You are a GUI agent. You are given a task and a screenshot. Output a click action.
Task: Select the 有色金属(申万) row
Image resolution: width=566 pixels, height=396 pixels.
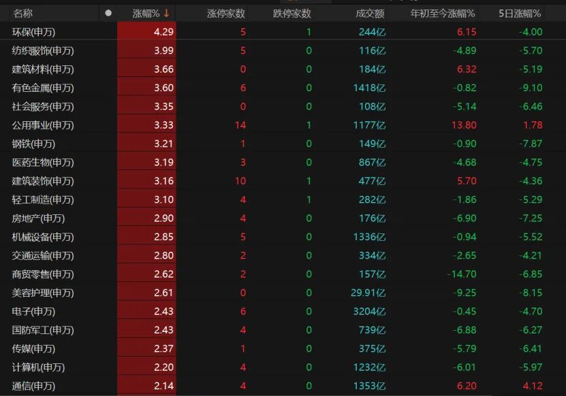click(283, 88)
